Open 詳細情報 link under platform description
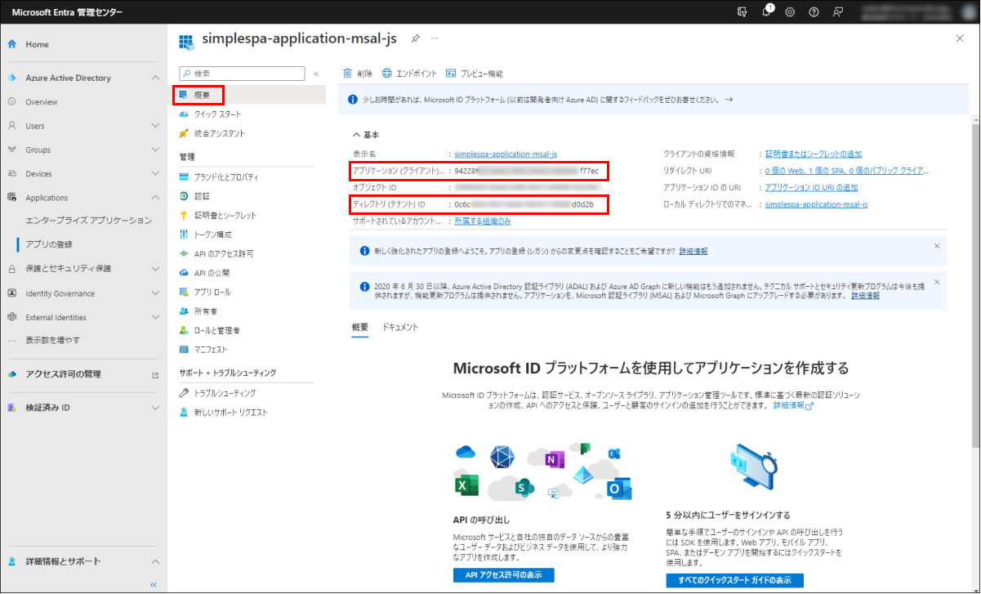The width and height of the screenshot is (981, 594). pyautogui.click(x=793, y=405)
